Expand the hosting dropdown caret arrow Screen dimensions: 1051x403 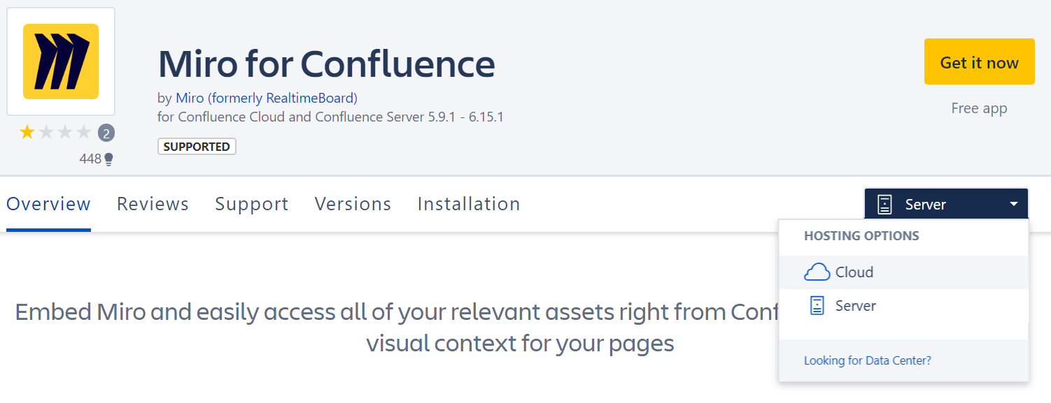[1014, 205]
